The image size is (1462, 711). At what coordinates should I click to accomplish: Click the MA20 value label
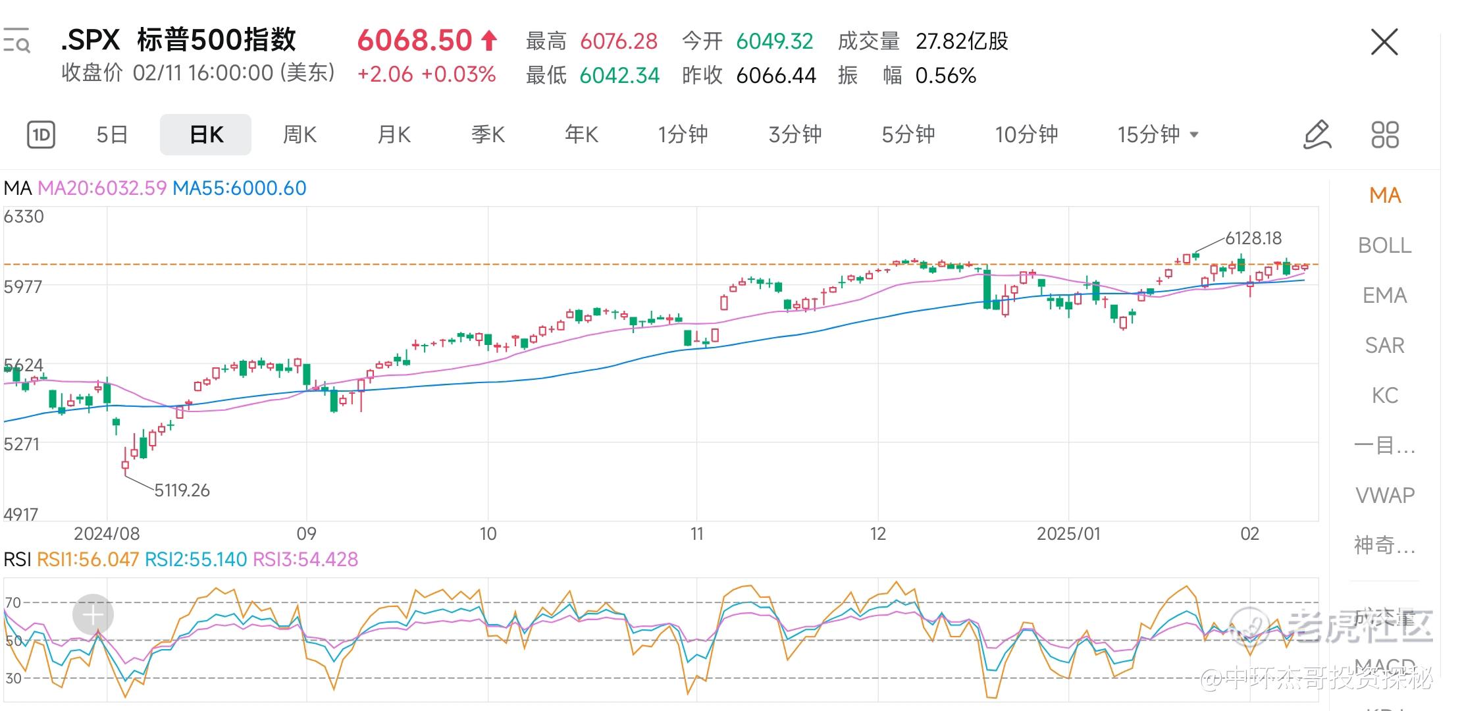(x=102, y=188)
